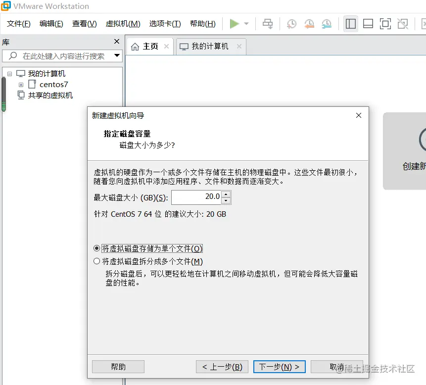Select 共享的虚拟机 in the library
Viewport: 426px width, 385px height.
[x=50, y=96]
